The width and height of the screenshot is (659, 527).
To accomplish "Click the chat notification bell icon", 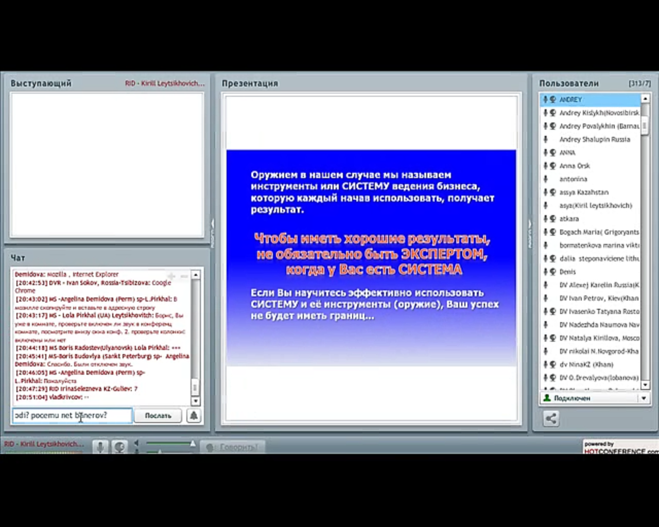I will pyautogui.click(x=194, y=415).
